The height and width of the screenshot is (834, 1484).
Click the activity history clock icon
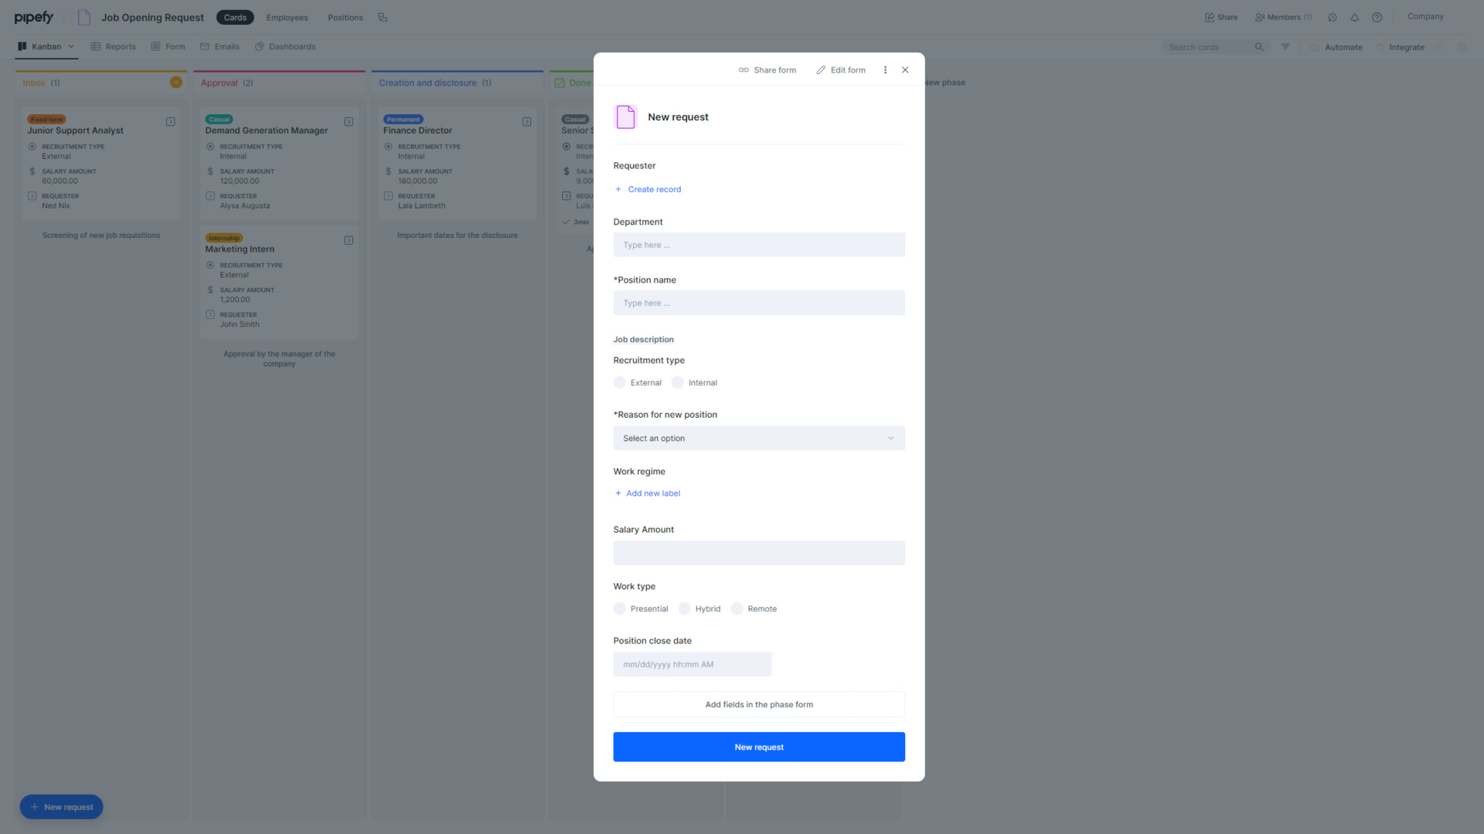tap(1332, 17)
